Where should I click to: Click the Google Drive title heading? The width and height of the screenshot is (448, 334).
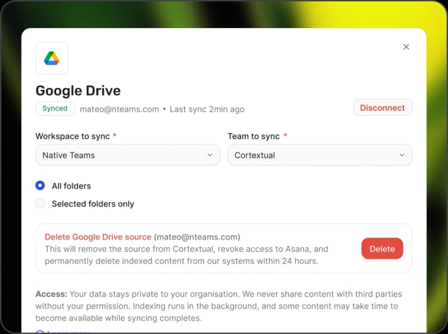(78, 91)
